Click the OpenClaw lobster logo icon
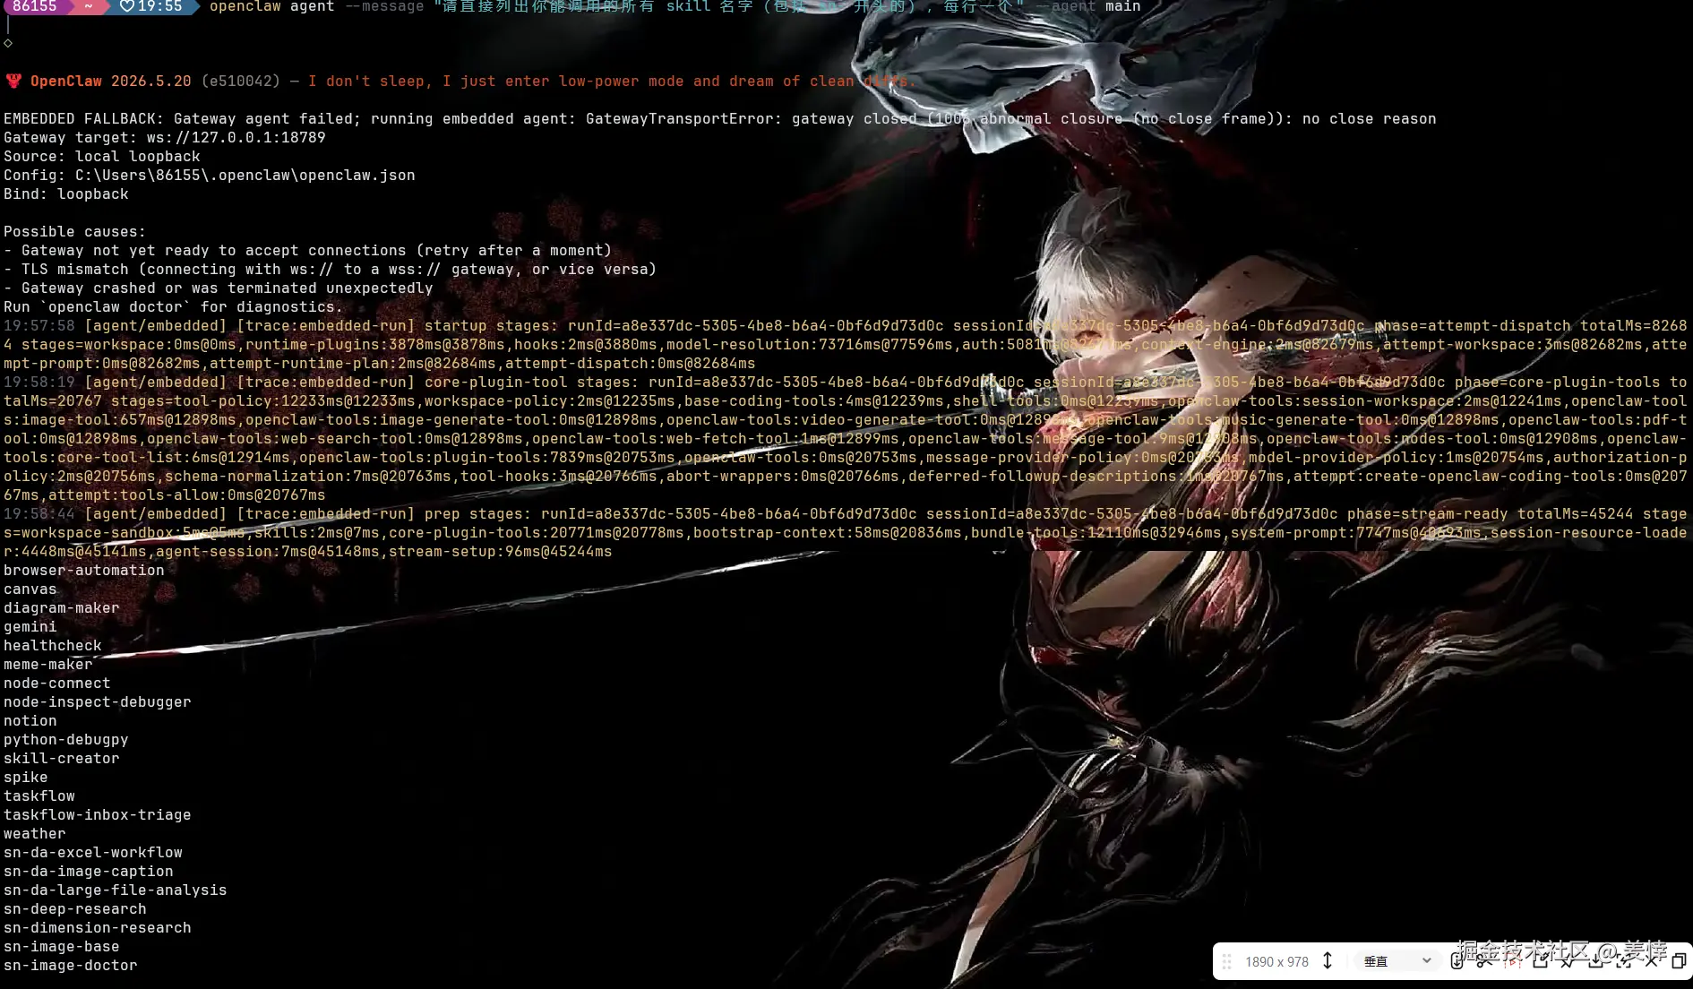This screenshot has width=1693, height=989. click(13, 82)
